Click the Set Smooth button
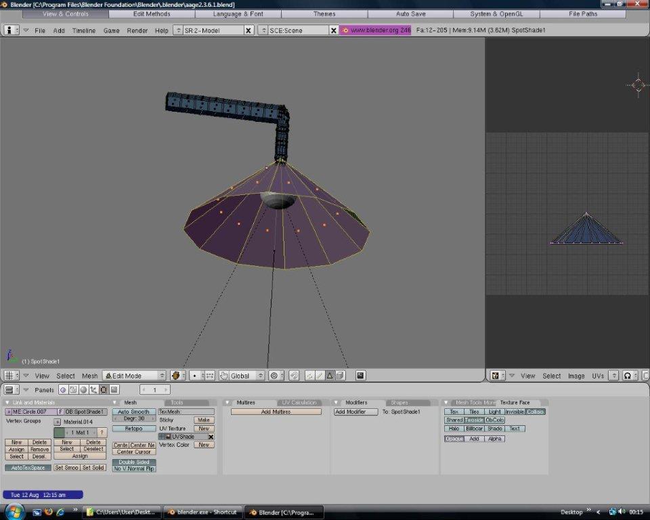Screen dimensions: 650x520 67,468
